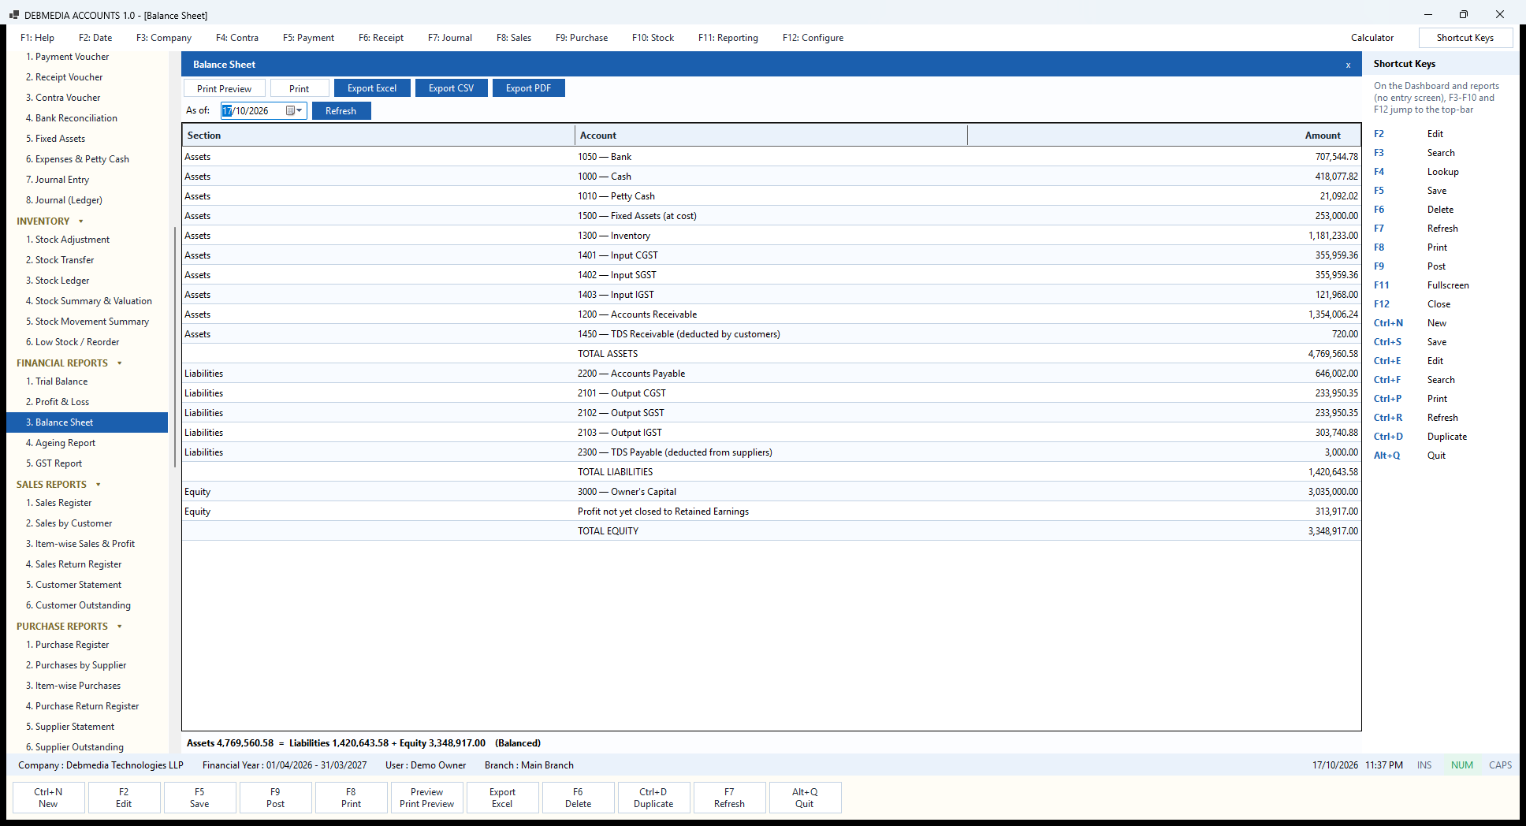Image resolution: width=1526 pixels, height=826 pixels.
Task: Open the F3: Company menu
Action: click(x=164, y=38)
